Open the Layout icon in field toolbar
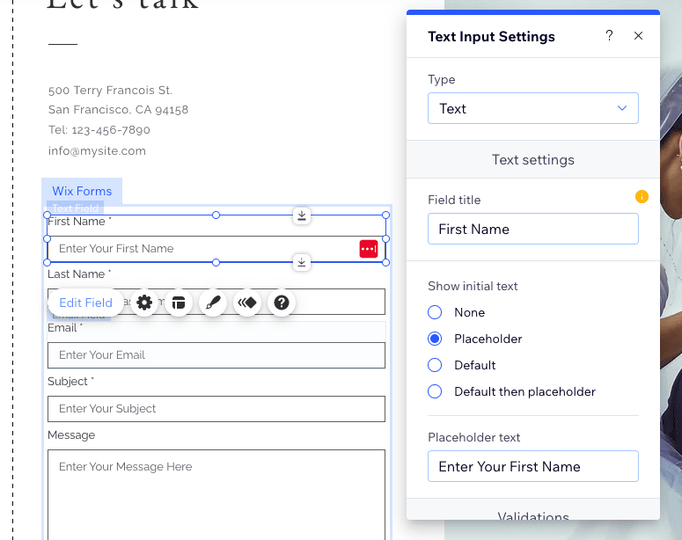The width and height of the screenshot is (682, 540). (x=179, y=303)
